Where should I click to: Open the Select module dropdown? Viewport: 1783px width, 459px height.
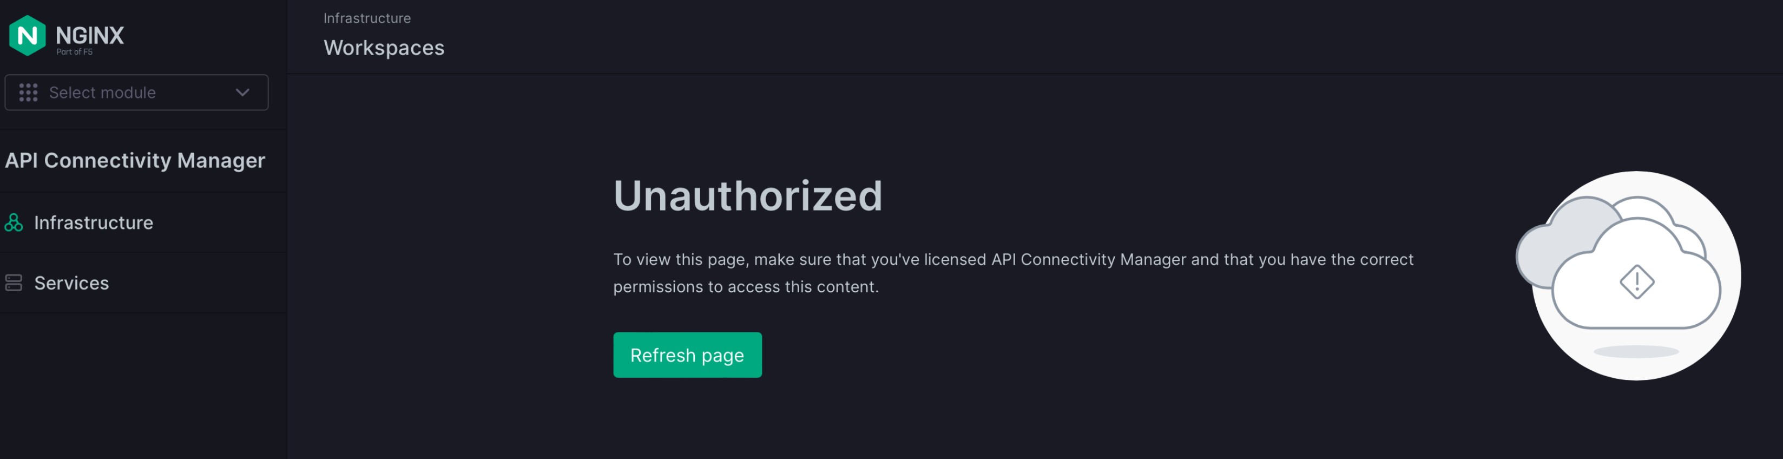click(x=136, y=92)
